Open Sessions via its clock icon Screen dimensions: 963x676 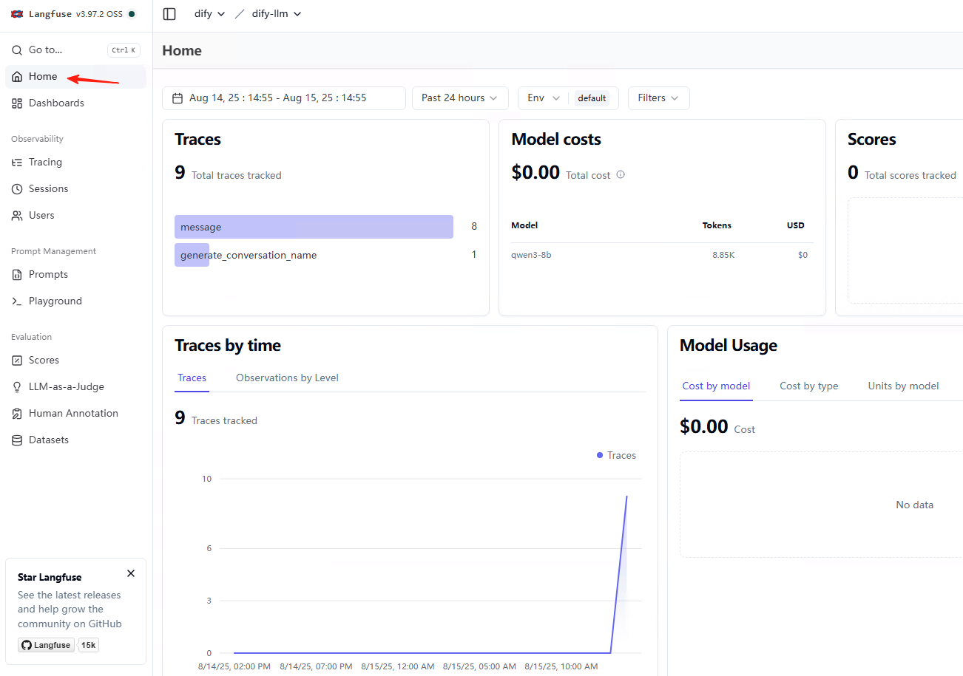tap(17, 189)
